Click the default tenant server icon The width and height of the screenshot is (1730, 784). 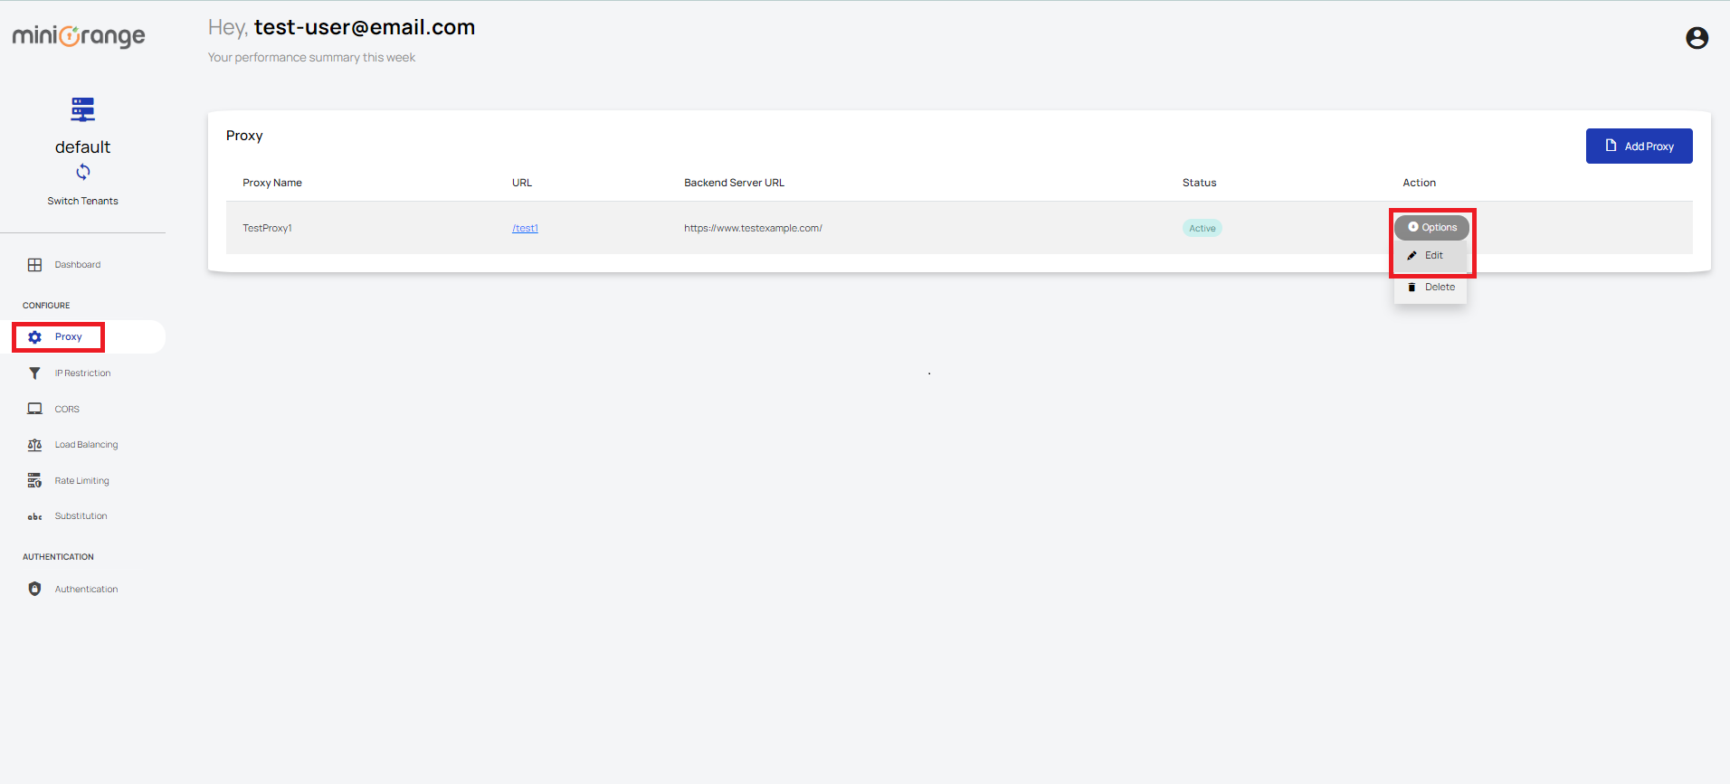point(82,109)
